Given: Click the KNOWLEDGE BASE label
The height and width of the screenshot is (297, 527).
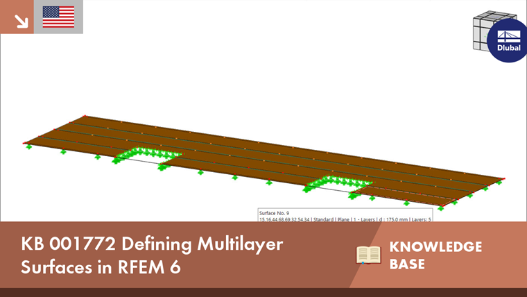Looking at the screenshot, I should (x=435, y=255).
